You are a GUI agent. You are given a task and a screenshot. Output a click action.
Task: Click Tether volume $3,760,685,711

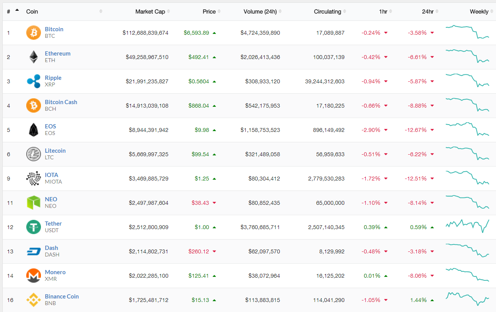tap(260, 227)
